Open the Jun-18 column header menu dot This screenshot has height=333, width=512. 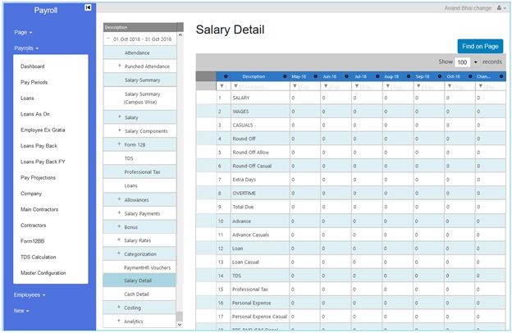coord(347,76)
